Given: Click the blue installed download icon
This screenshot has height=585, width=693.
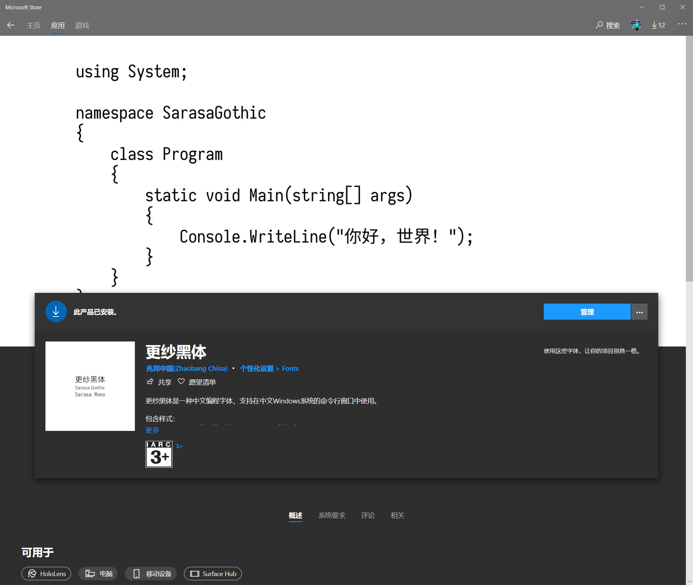Looking at the screenshot, I should [x=56, y=311].
